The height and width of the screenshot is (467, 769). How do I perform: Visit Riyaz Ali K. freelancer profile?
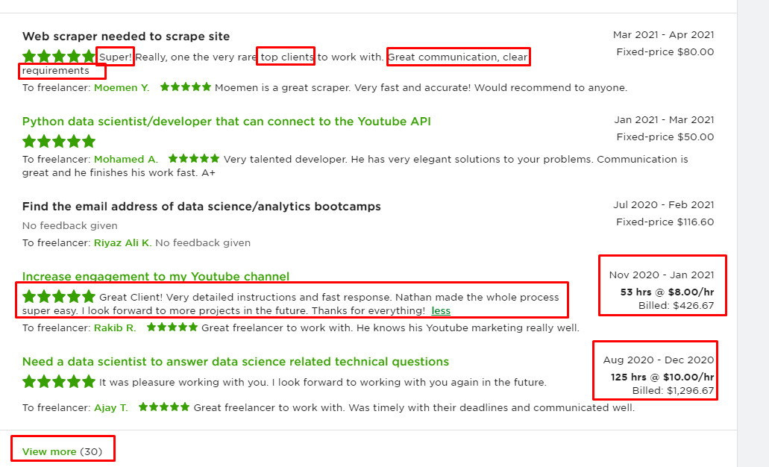(122, 242)
